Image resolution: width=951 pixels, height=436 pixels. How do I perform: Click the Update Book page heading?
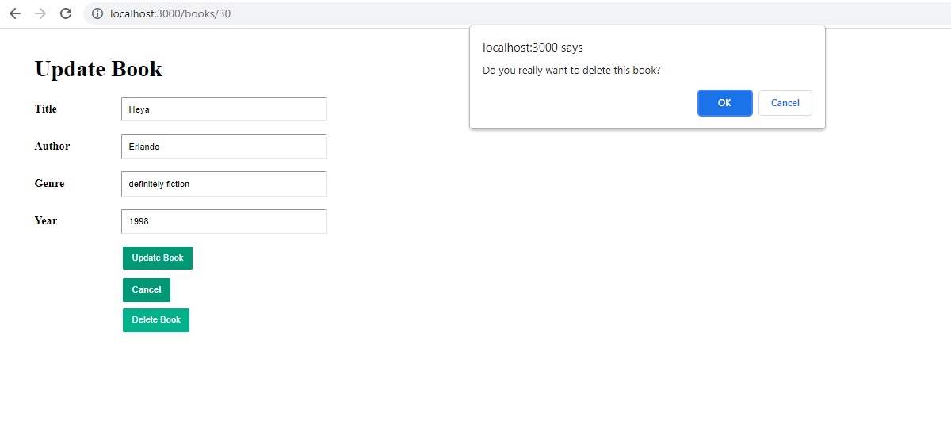coord(98,69)
